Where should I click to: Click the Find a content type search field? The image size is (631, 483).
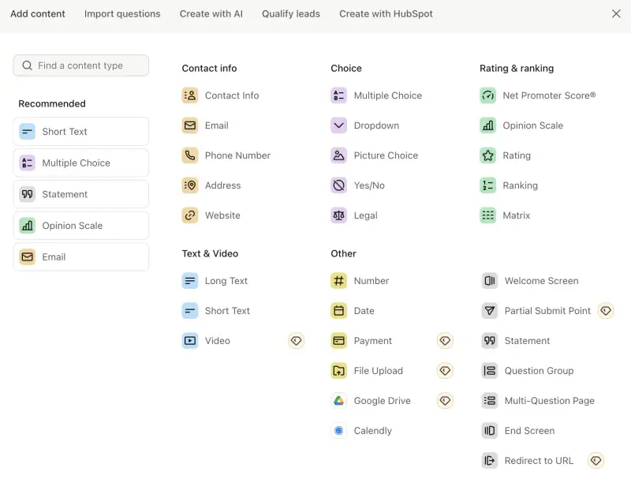coord(81,66)
